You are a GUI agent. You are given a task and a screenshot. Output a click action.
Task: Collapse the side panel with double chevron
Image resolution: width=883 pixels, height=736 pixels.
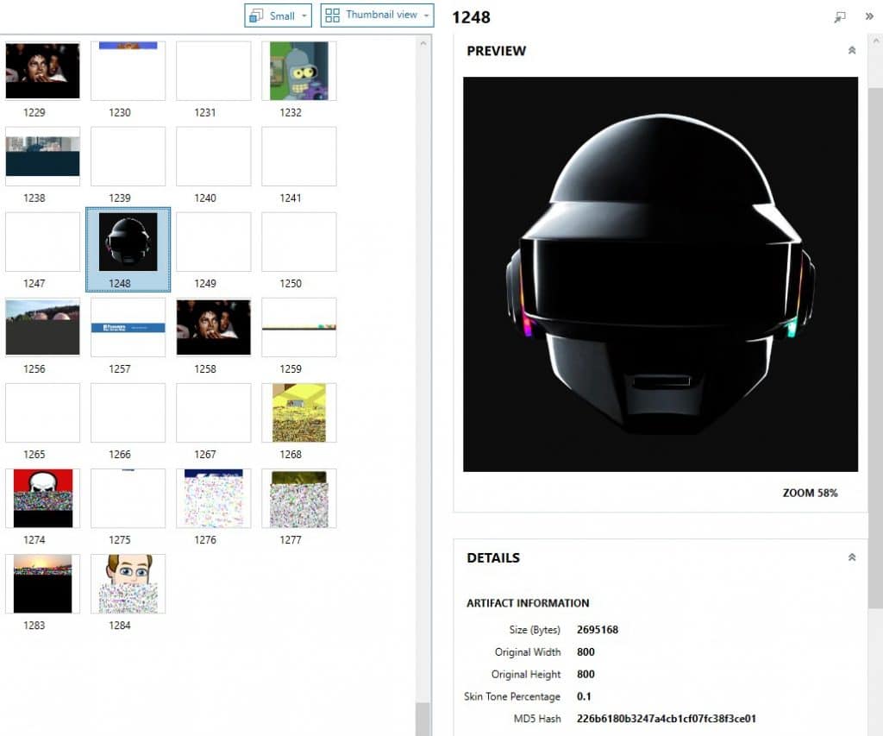tap(869, 16)
